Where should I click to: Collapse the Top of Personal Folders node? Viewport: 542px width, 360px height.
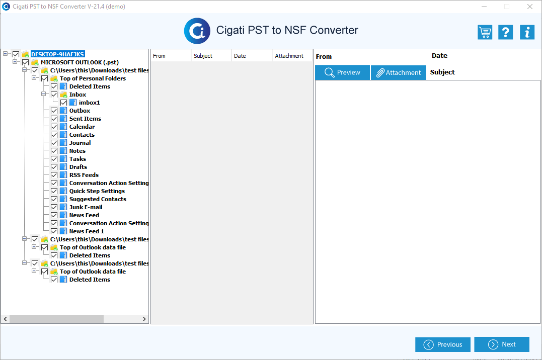tap(34, 78)
